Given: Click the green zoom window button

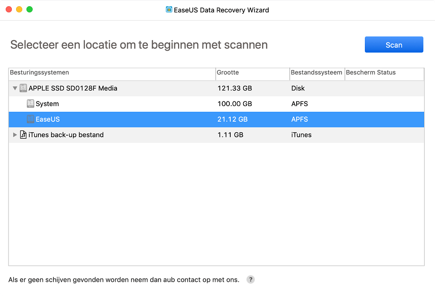Looking at the screenshot, I should pyautogui.click(x=29, y=9).
